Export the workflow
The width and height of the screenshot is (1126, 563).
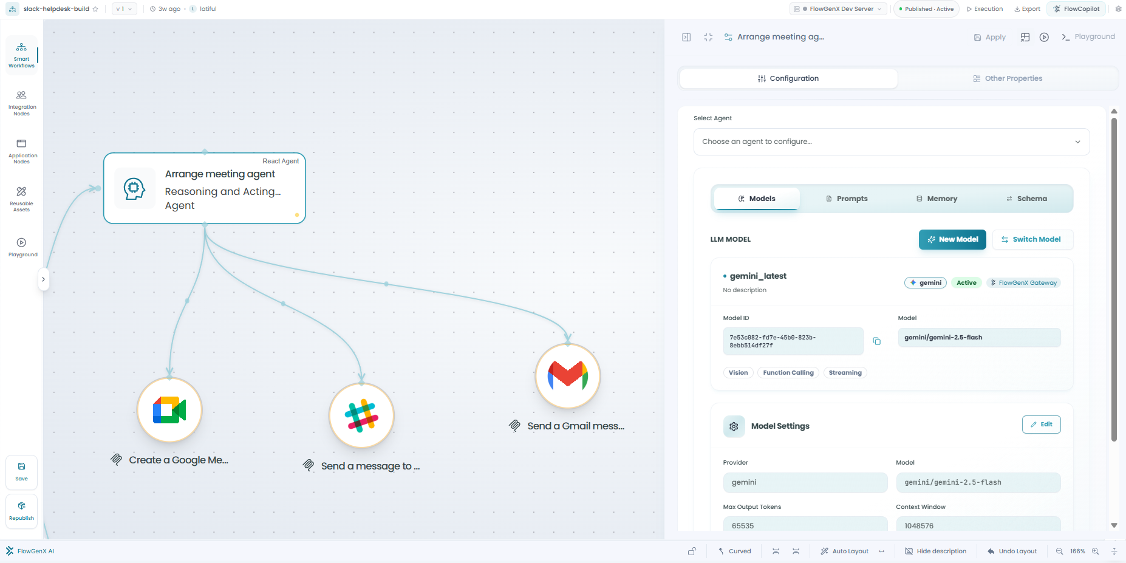coord(1027,9)
